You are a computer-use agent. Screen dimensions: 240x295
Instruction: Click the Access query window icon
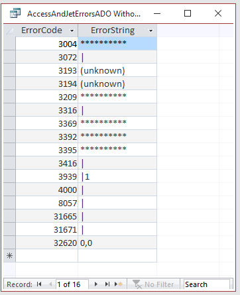(15, 13)
